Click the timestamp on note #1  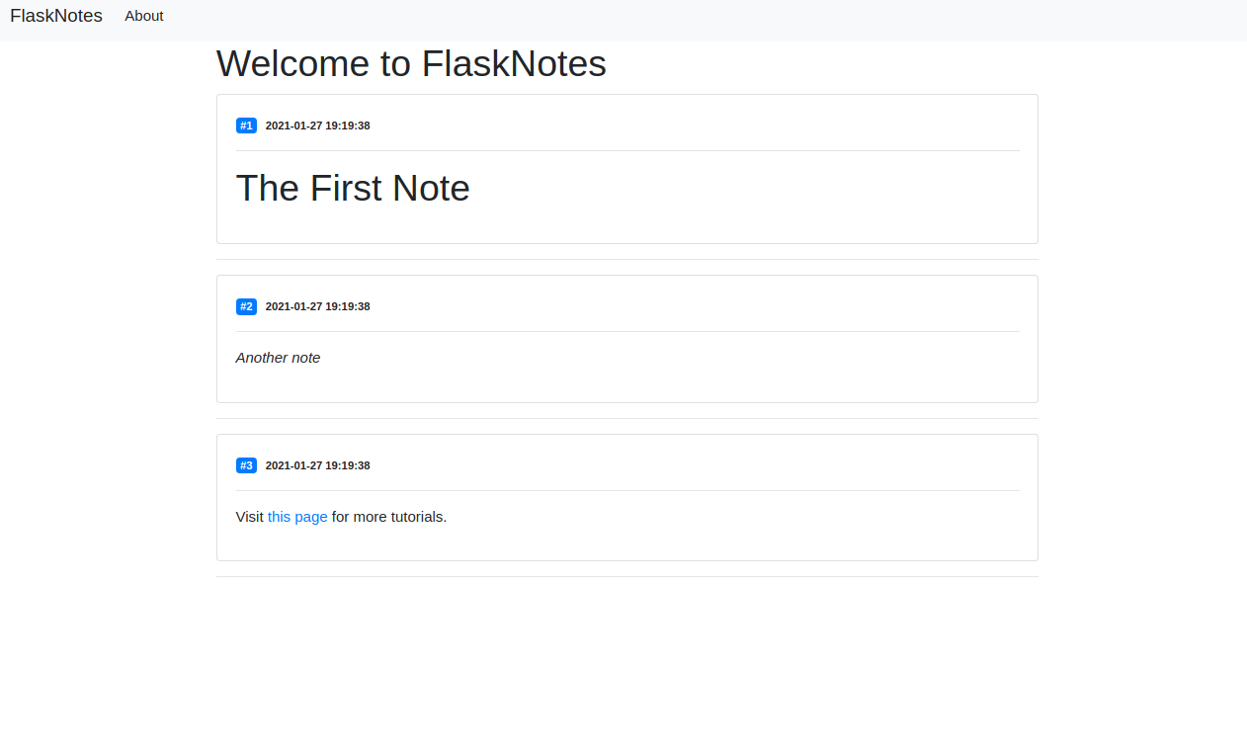(317, 125)
